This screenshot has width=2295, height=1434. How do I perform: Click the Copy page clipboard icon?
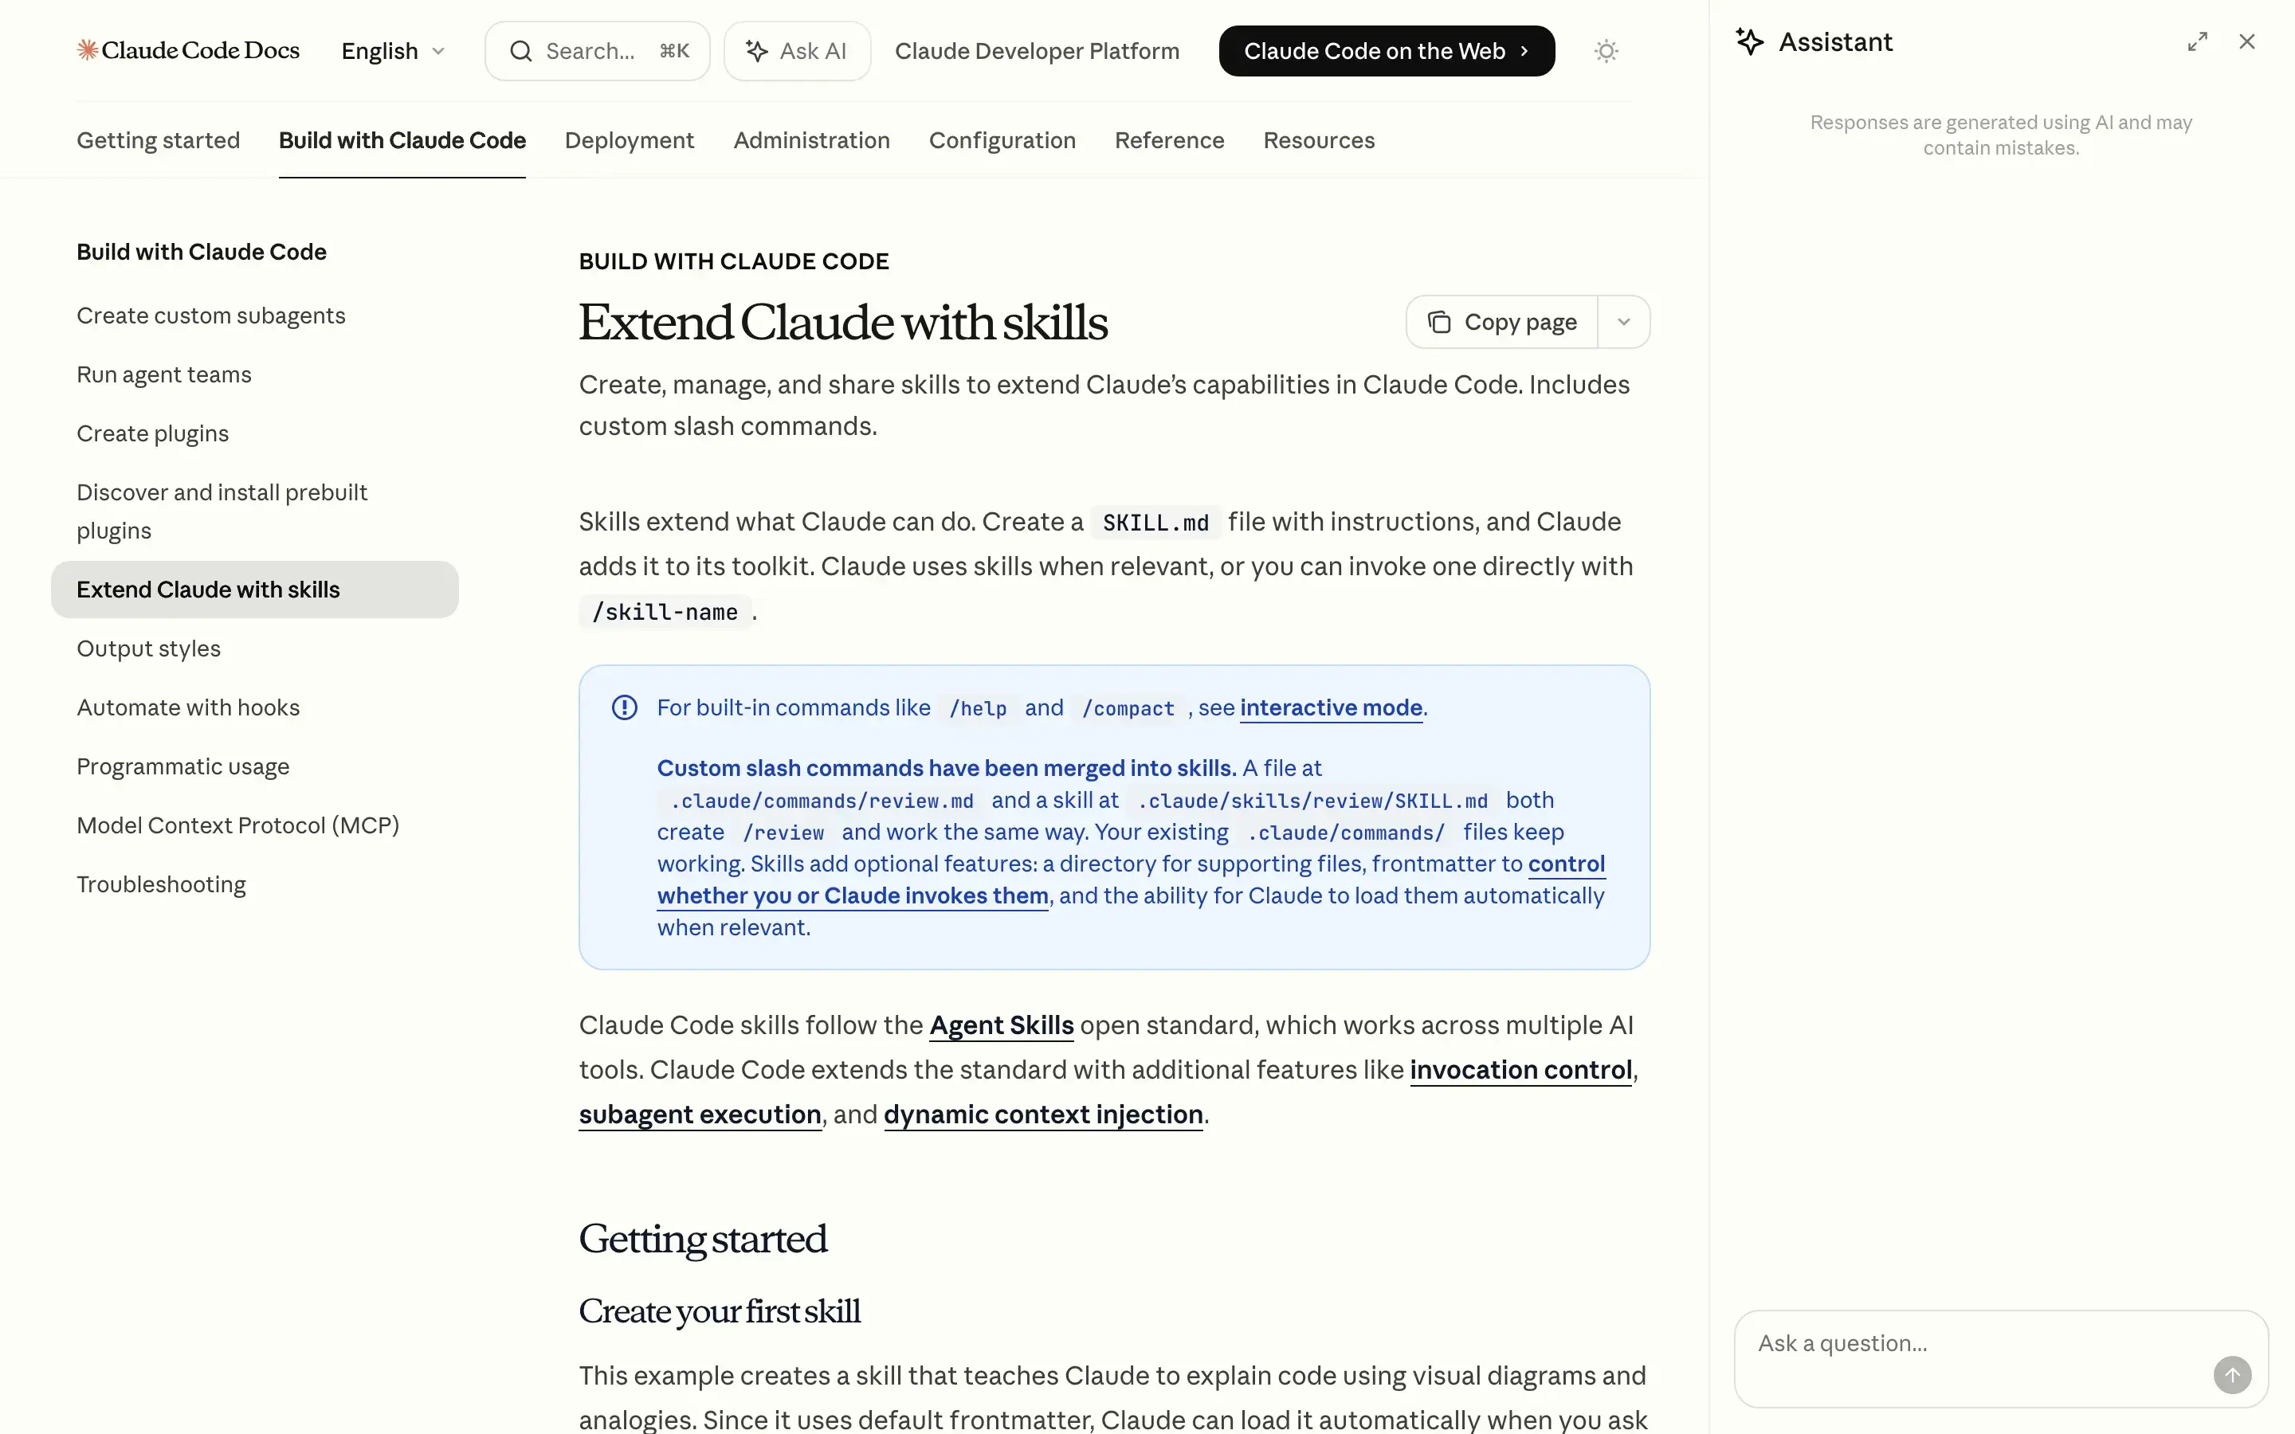pyautogui.click(x=1438, y=323)
